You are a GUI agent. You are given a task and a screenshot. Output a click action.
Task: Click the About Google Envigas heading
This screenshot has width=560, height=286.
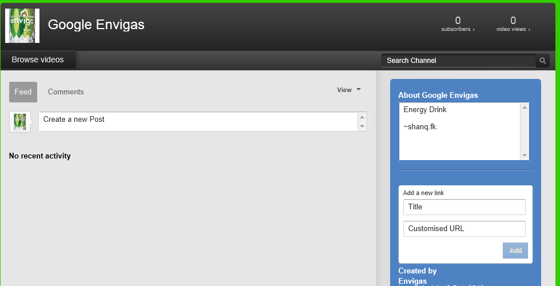[438, 96]
